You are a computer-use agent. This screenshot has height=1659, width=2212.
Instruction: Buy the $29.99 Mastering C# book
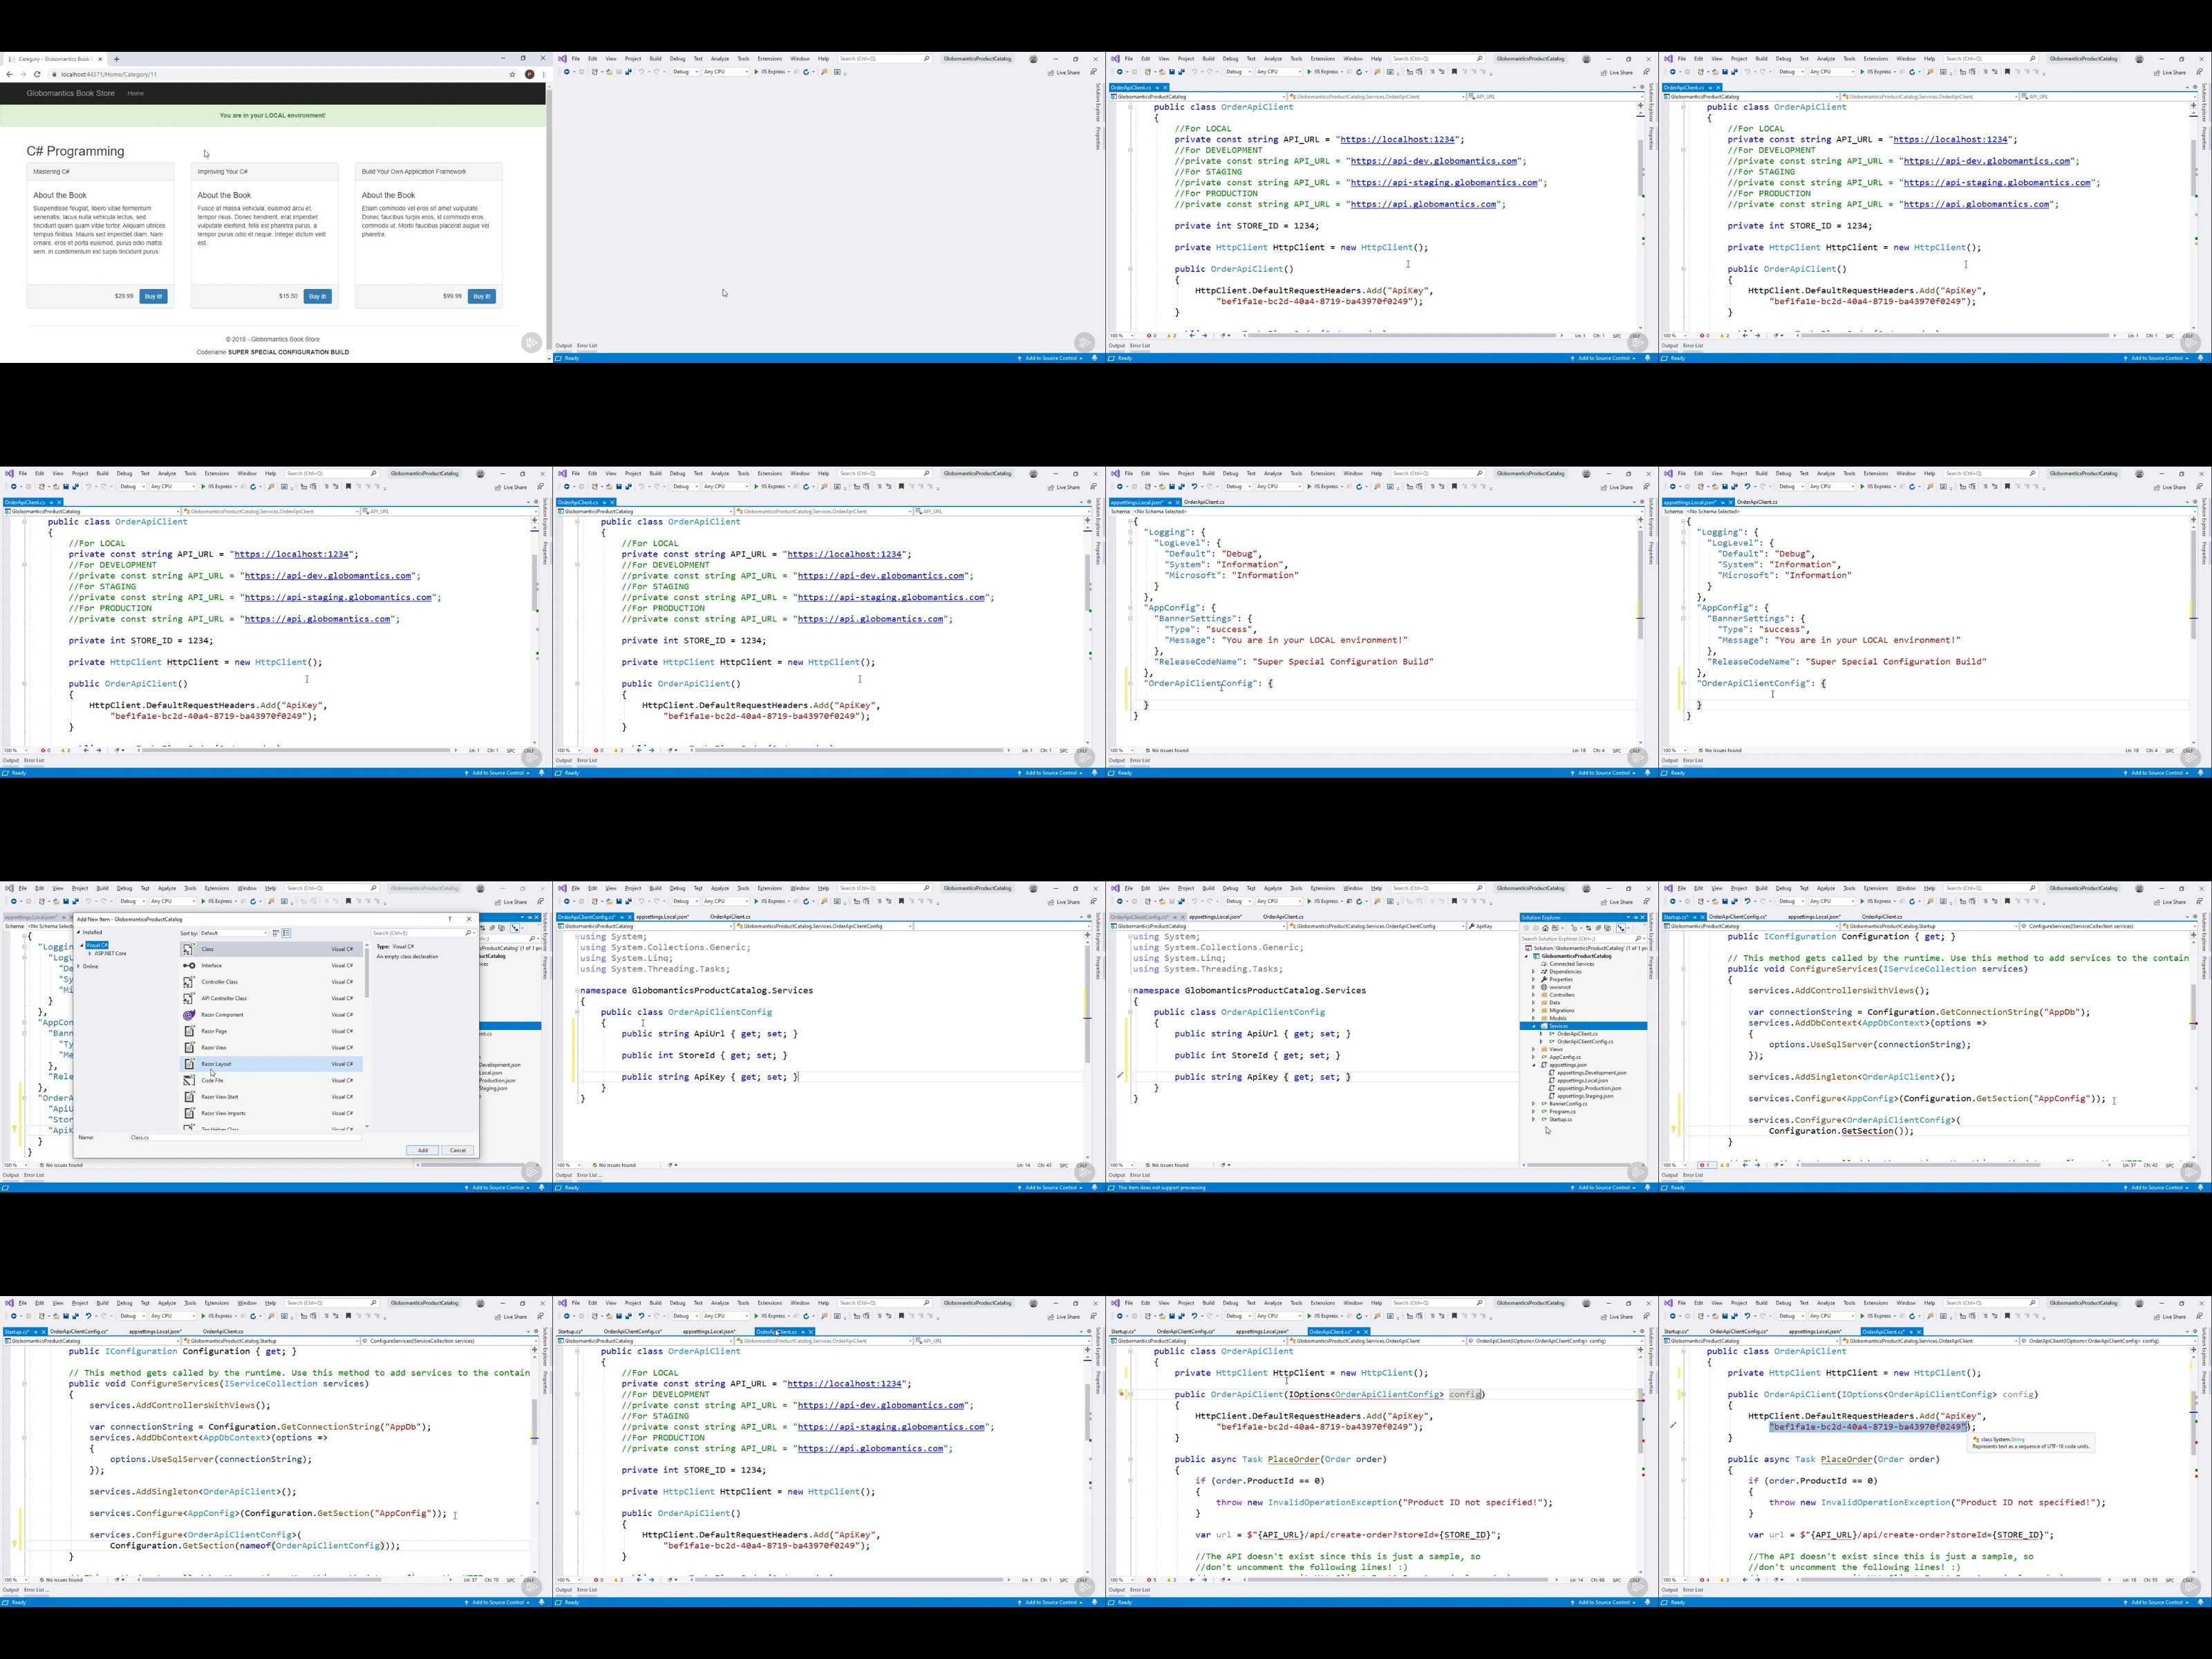coord(153,296)
